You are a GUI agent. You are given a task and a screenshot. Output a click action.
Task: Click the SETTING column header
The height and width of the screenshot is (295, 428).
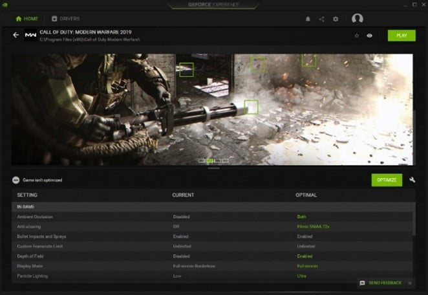[x=27, y=195]
